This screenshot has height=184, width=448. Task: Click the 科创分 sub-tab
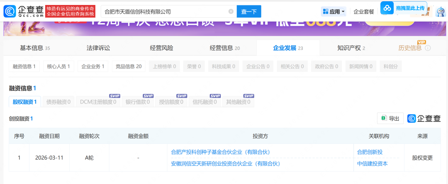coord(391,66)
